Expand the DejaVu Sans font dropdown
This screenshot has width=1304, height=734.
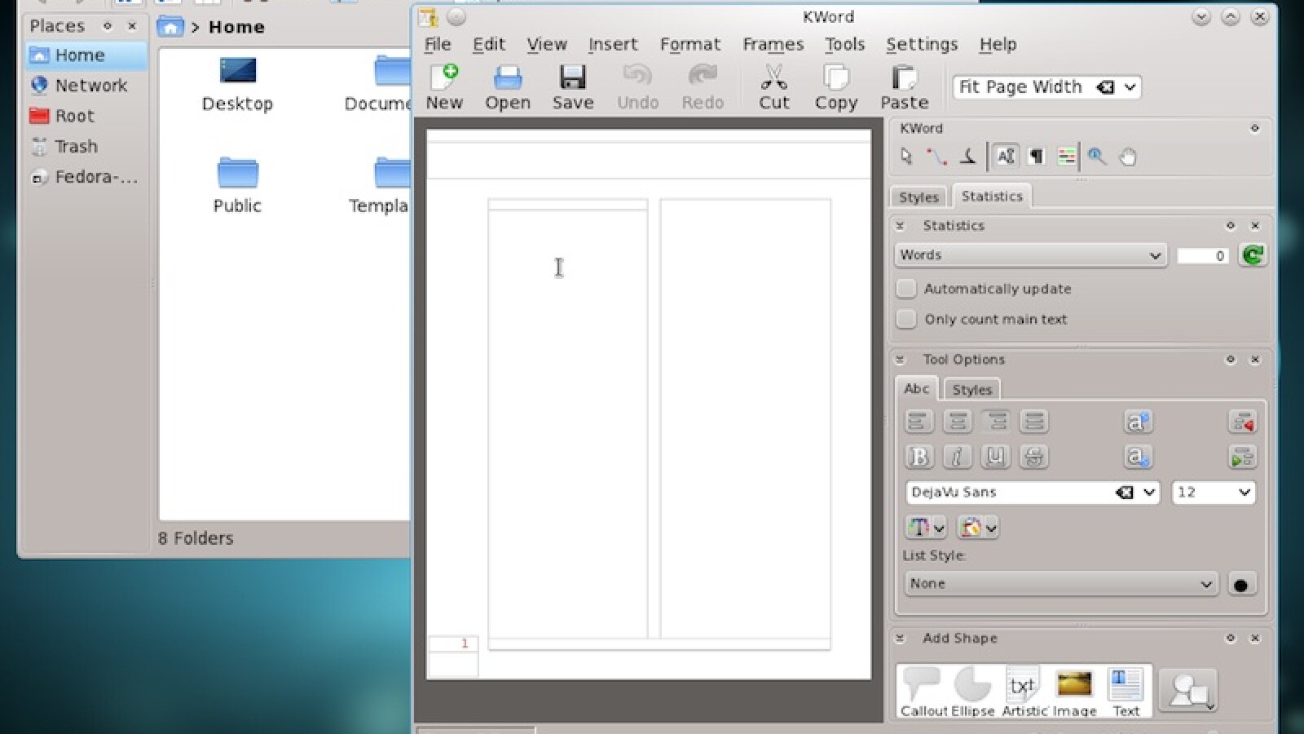pyautogui.click(x=1149, y=493)
